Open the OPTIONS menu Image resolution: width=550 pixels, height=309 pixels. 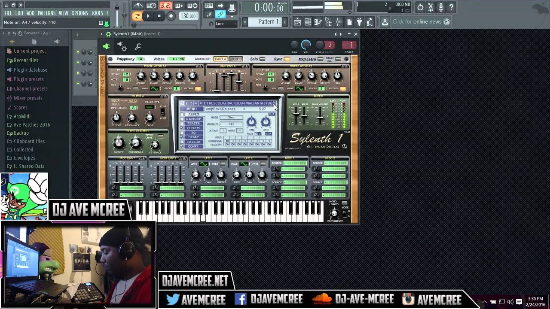79,13
